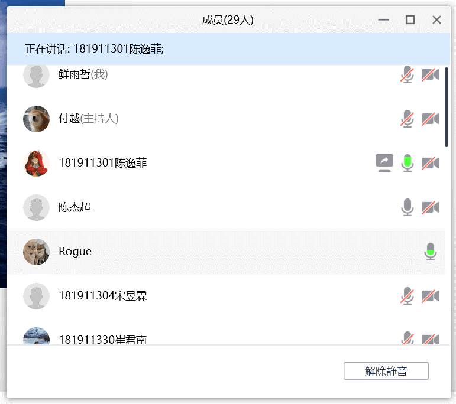Screen dimensions: 456x404
Task: Click the screen sharing icon for 181911301陈逸菲
Action: pos(384,162)
